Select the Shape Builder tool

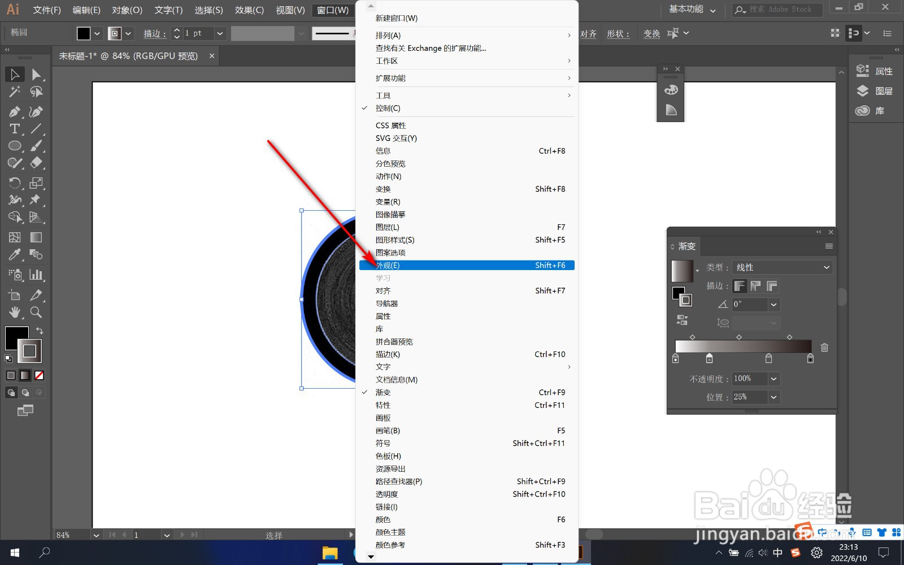[15, 217]
